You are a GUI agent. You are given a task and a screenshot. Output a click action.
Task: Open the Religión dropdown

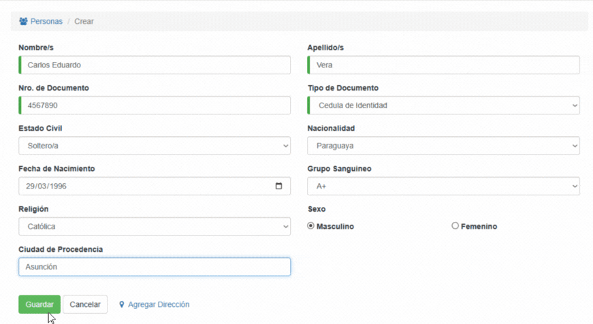pyautogui.click(x=155, y=227)
